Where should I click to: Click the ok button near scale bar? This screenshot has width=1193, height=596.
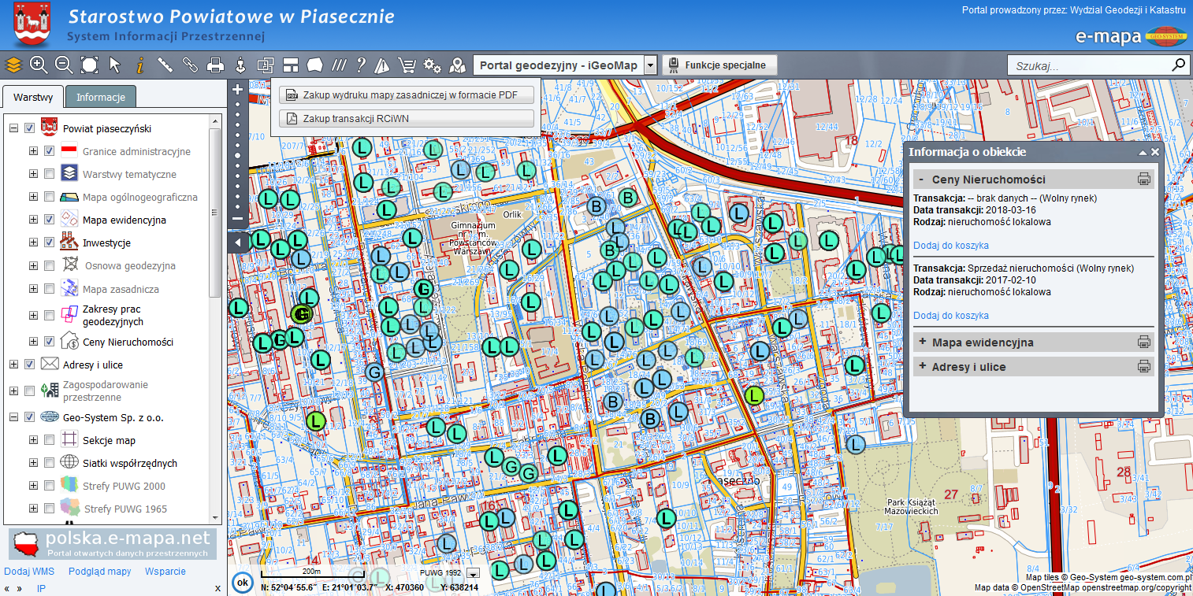click(243, 583)
